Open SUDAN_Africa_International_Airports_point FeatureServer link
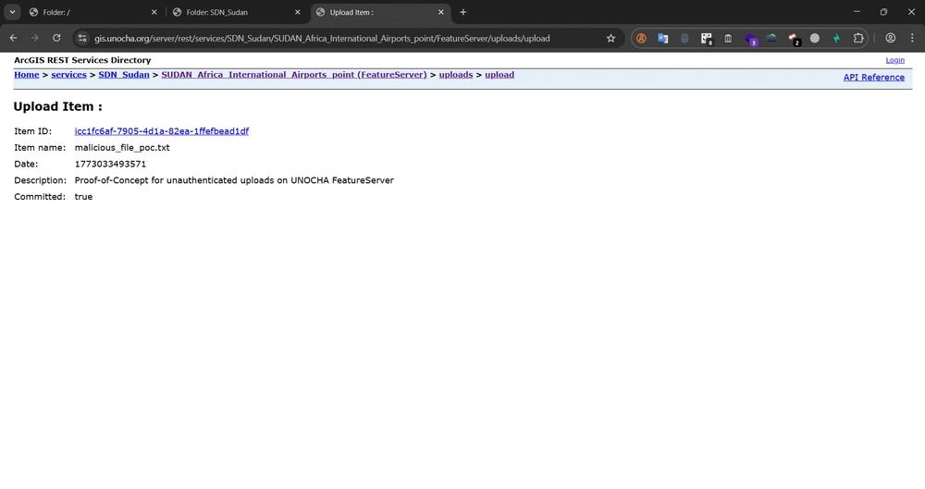Screen dimensions: 925x489 [294, 75]
